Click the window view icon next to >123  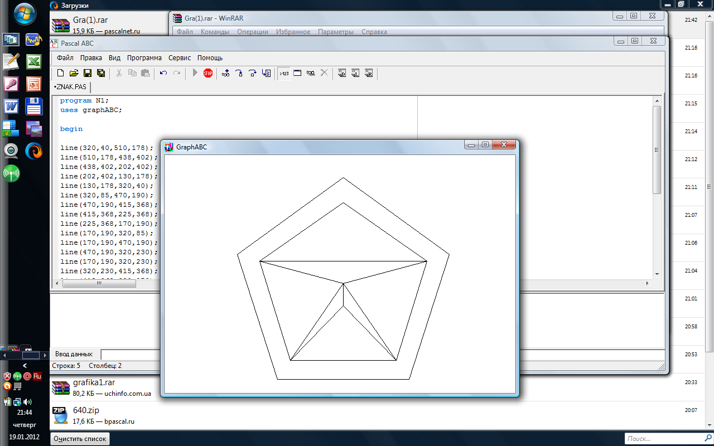point(298,73)
